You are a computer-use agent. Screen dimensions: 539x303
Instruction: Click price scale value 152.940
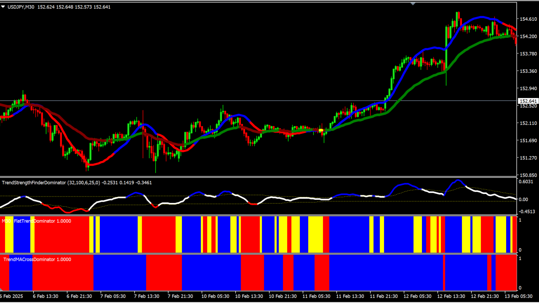pyautogui.click(x=529, y=89)
